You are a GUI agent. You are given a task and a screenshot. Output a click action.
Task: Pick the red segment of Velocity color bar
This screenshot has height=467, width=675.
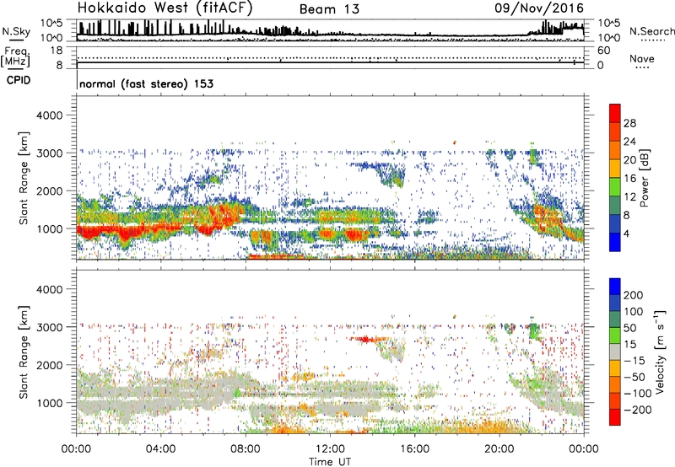(615, 417)
